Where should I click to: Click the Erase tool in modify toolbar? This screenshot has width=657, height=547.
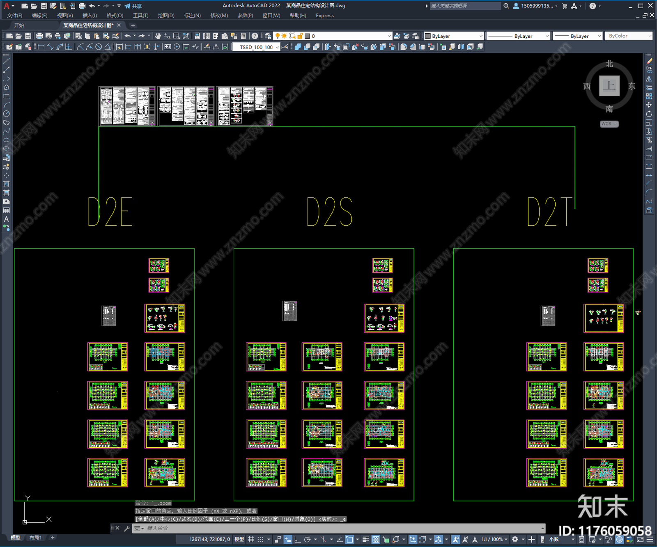click(x=649, y=61)
